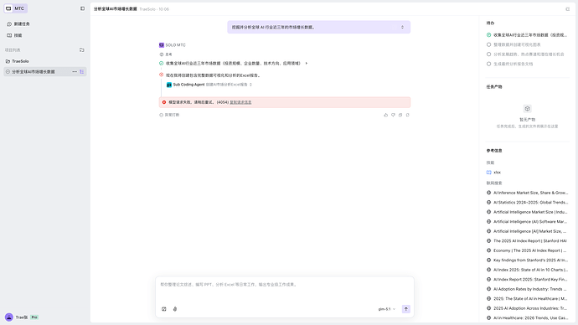
Task: Open the Sub Coding Agent entry
Action: [209, 85]
